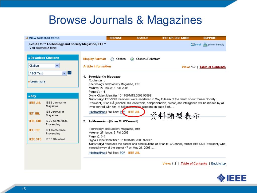Open the Citation download dropdown
The width and height of the screenshot is (257, 193).
44,66
